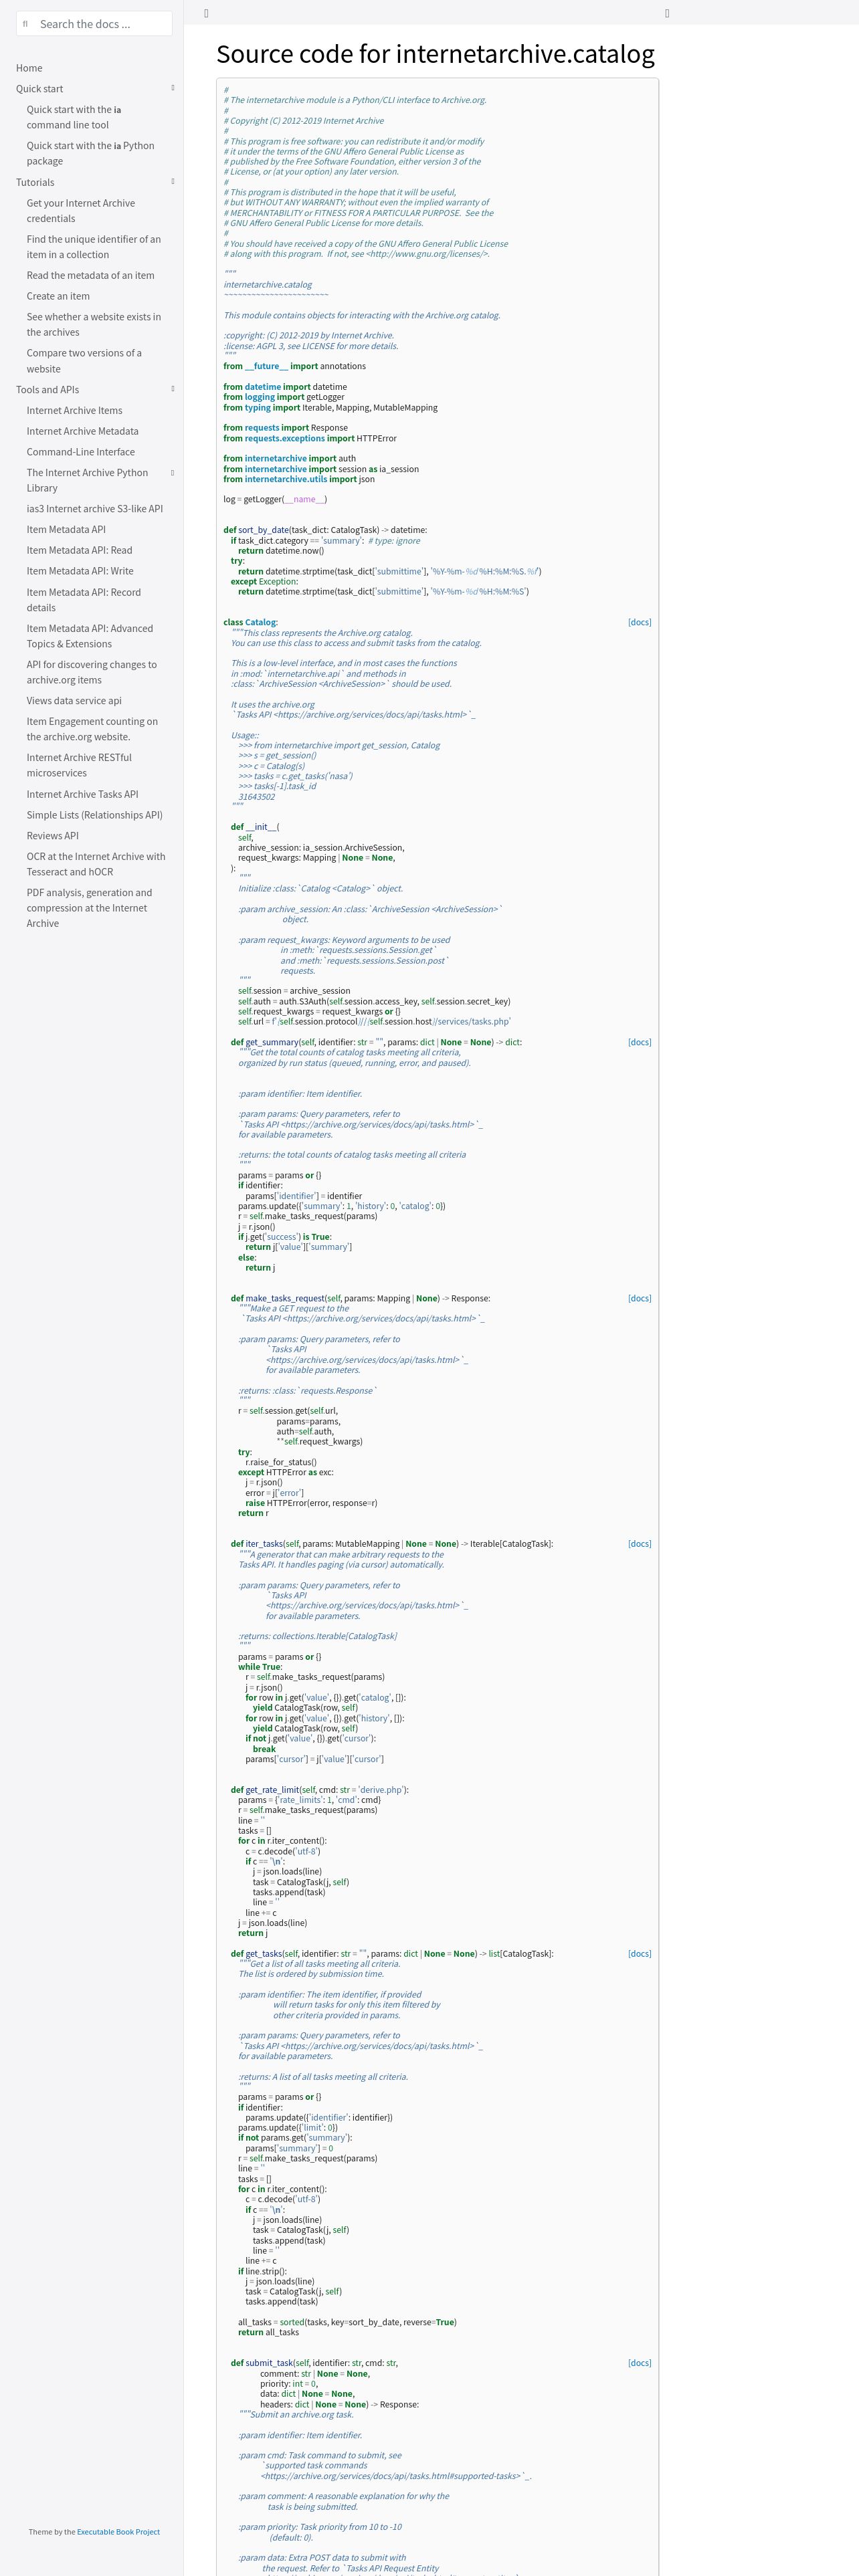This screenshot has height=2576, width=859.
Task: Click the search magnifier icon in sidebar
Action: pyautogui.click(x=26, y=24)
